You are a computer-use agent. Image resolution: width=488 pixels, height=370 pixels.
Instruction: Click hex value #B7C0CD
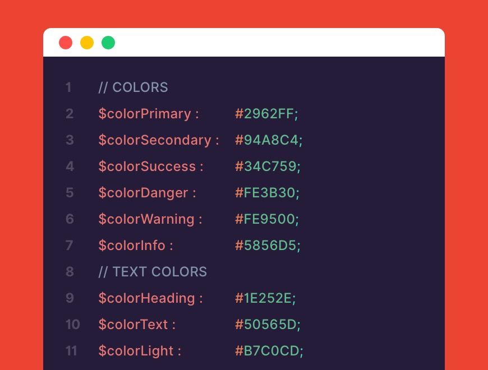[x=267, y=351]
